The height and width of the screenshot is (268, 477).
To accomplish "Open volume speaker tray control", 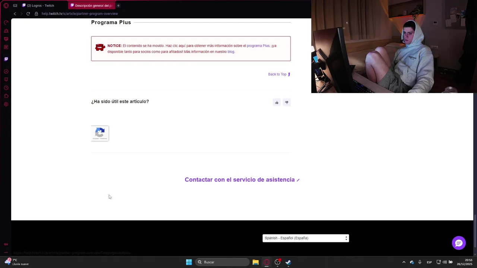I will (x=445, y=262).
